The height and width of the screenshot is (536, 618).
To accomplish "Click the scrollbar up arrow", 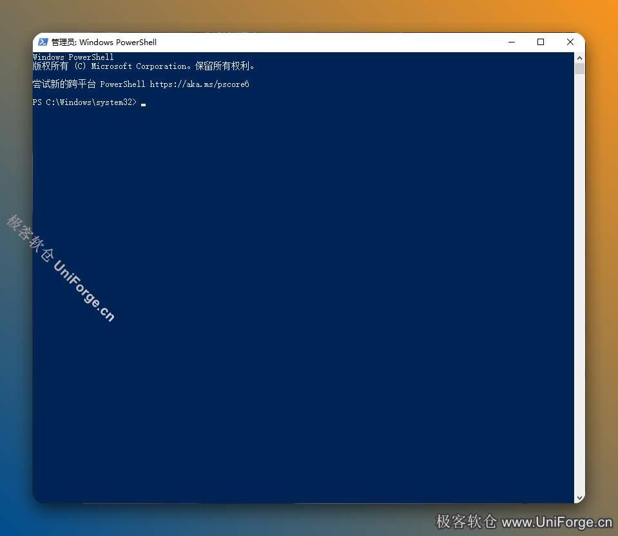I will [579, 58].
